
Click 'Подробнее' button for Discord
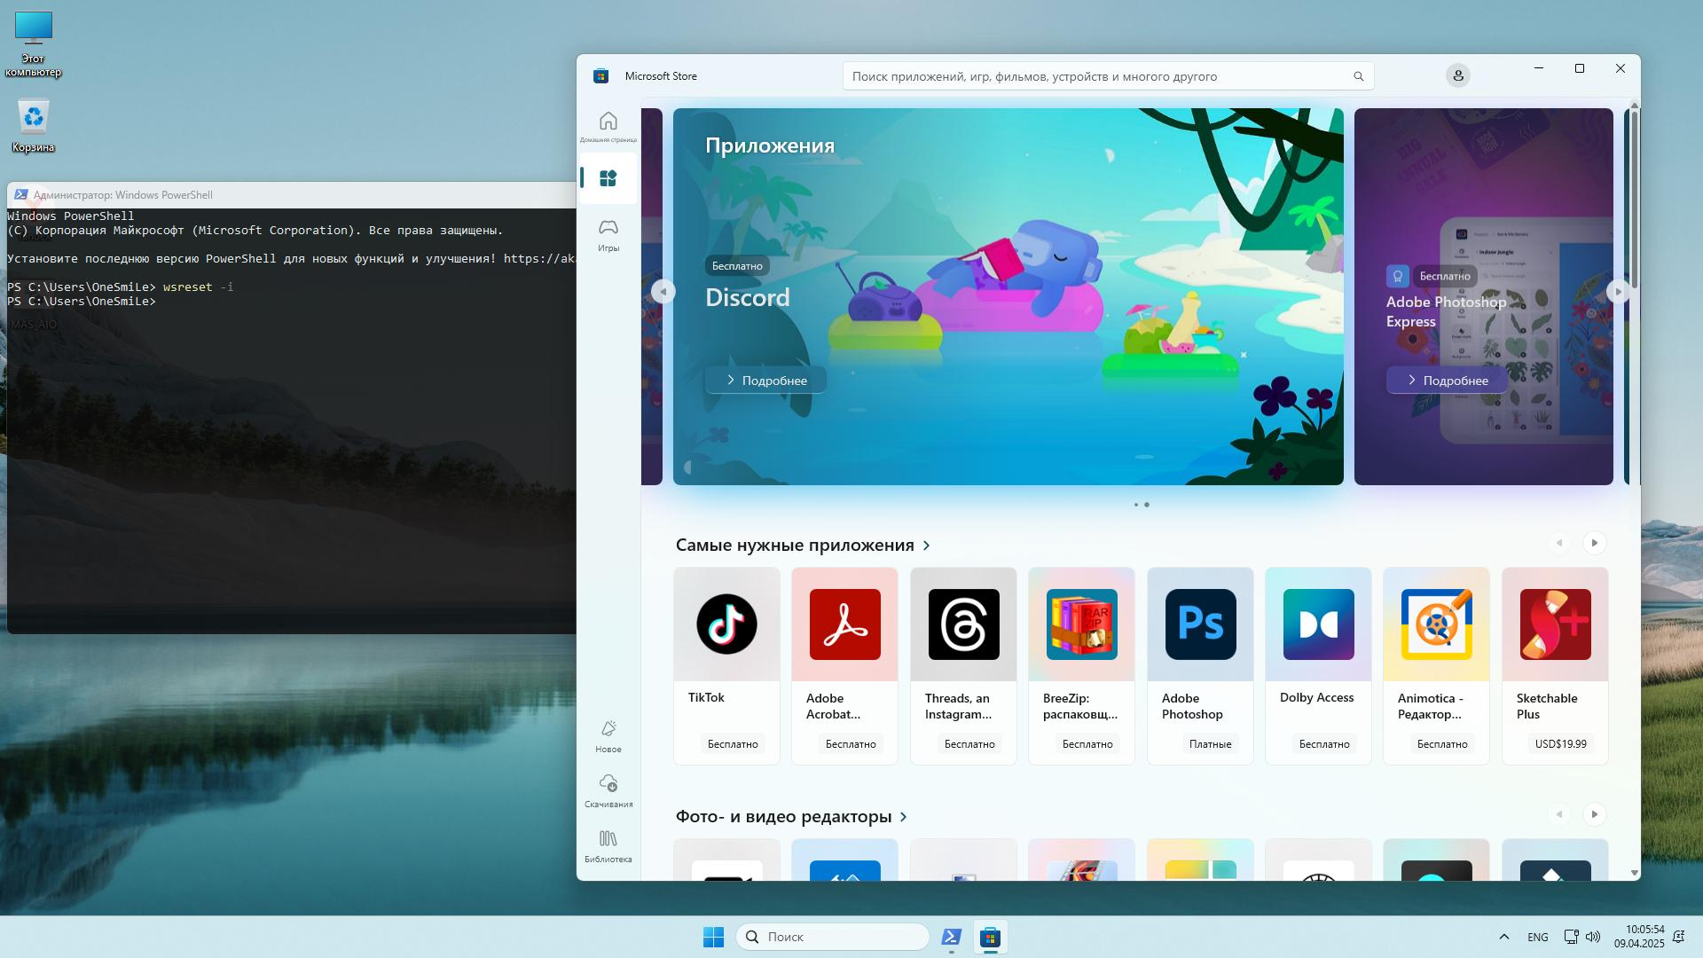point(765,381)
